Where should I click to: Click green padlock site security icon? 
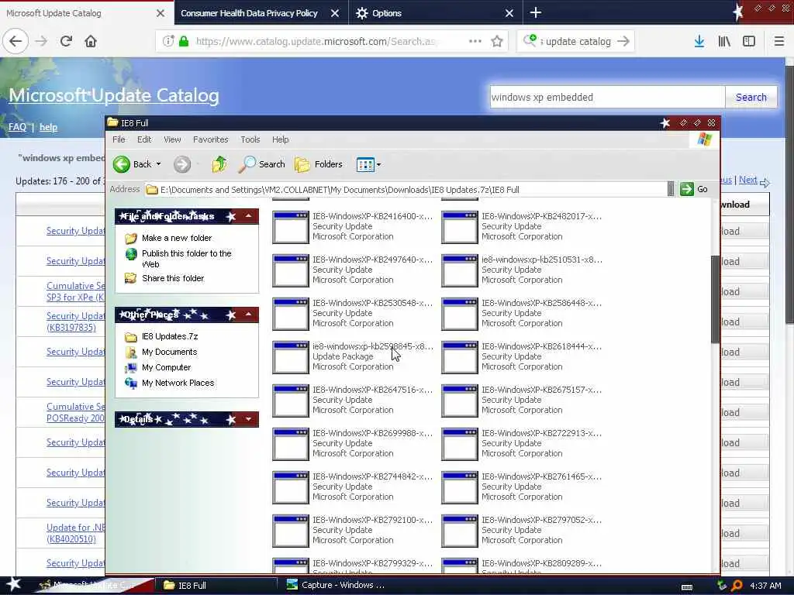point(184,41)
